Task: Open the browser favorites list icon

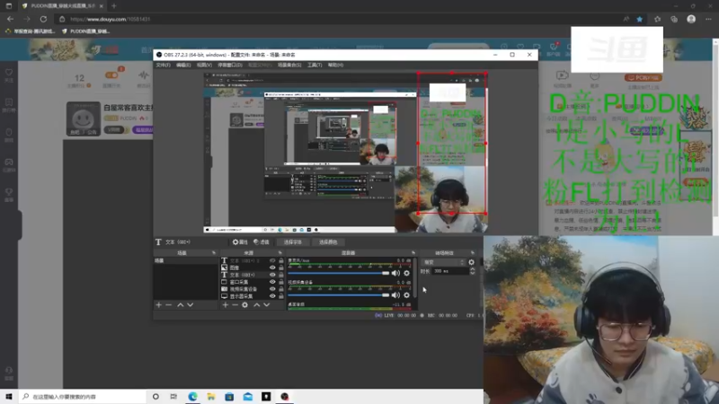Action: [x=658, y=19]
